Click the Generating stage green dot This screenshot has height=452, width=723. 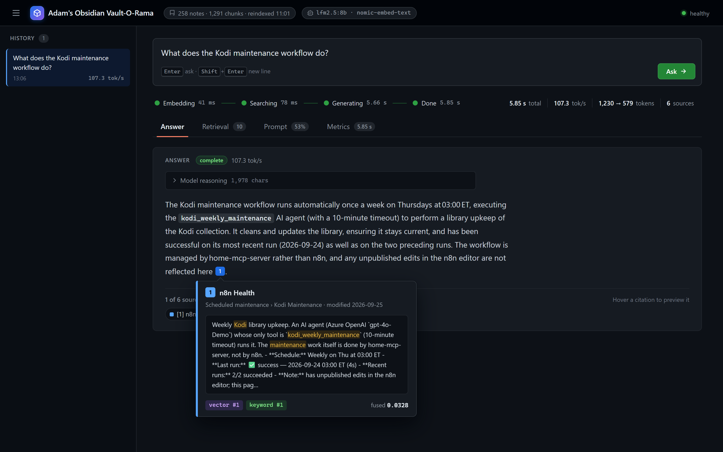coord(326,103)
